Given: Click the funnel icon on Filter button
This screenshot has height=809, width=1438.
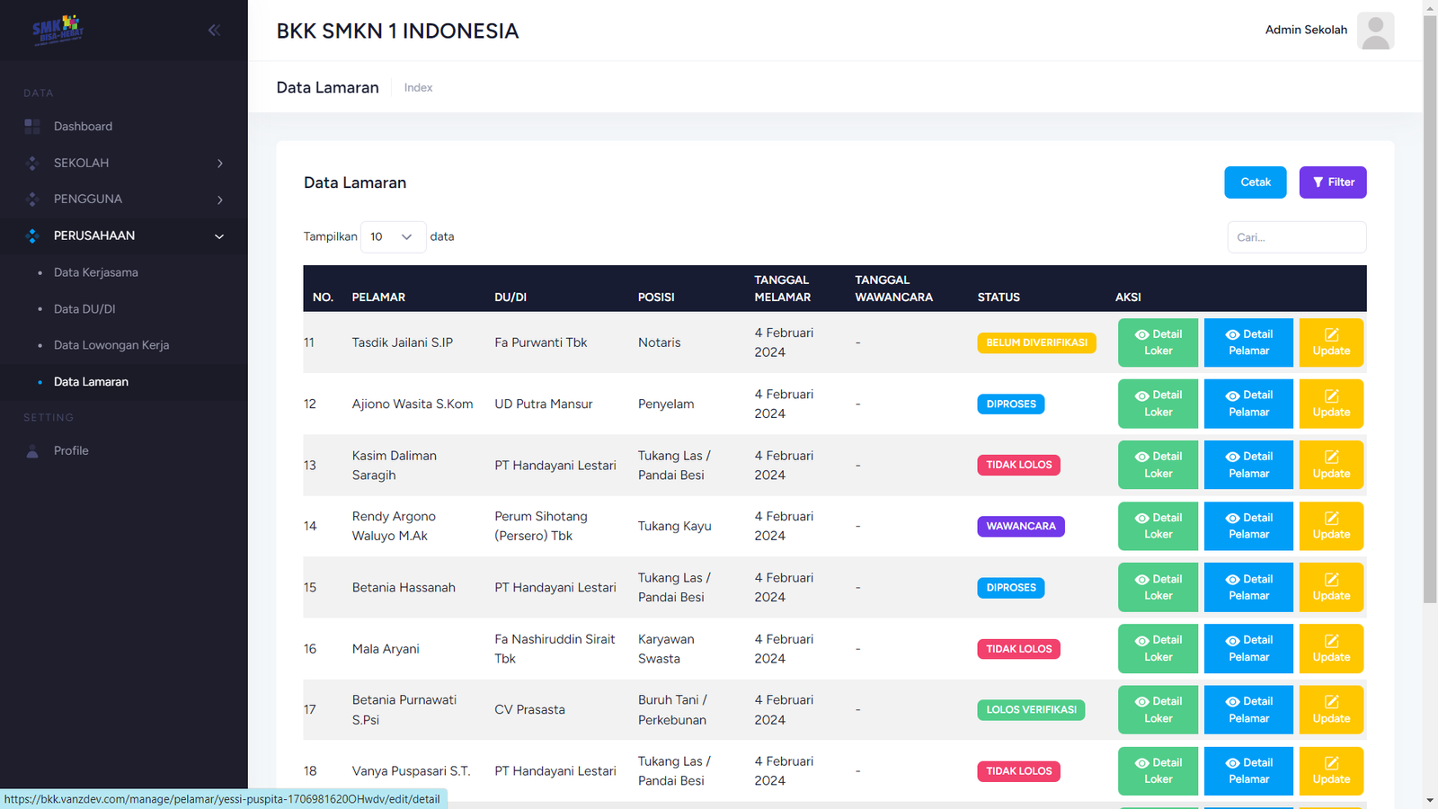Looking at the screenshot, I should point(1318,182).
